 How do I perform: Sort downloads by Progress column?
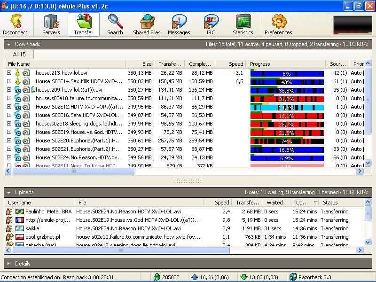[x=286, y=64]
